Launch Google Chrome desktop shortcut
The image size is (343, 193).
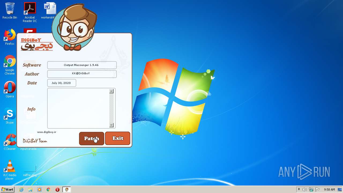[10, 65]
